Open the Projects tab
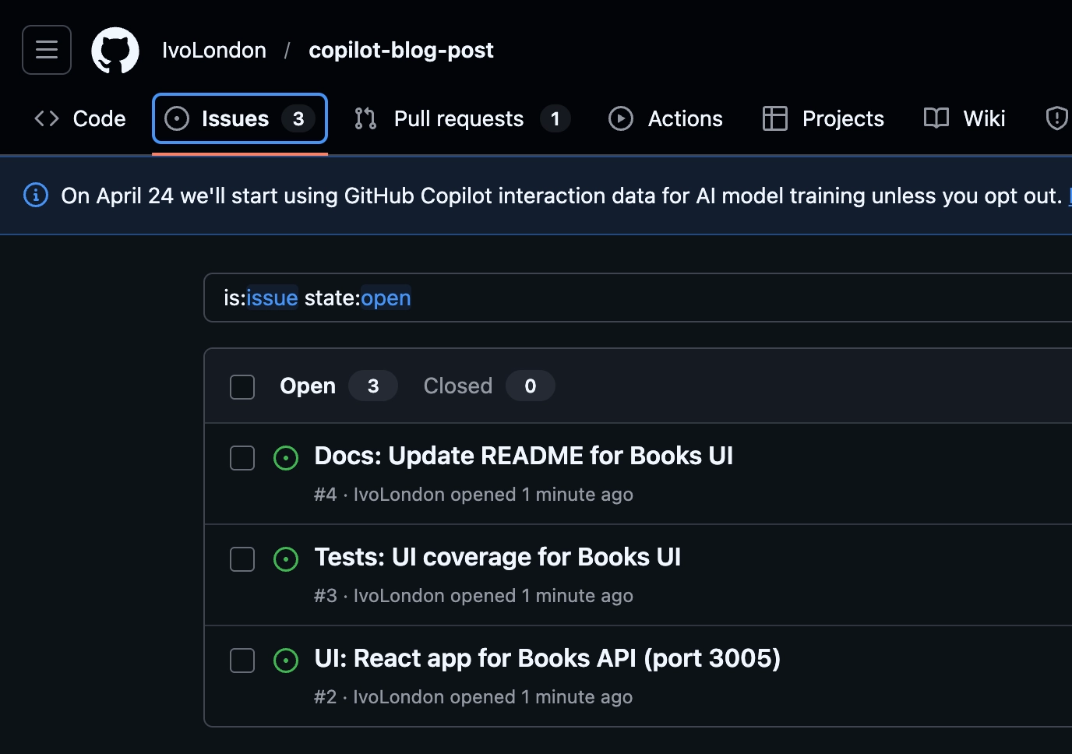 click(823, 118)
